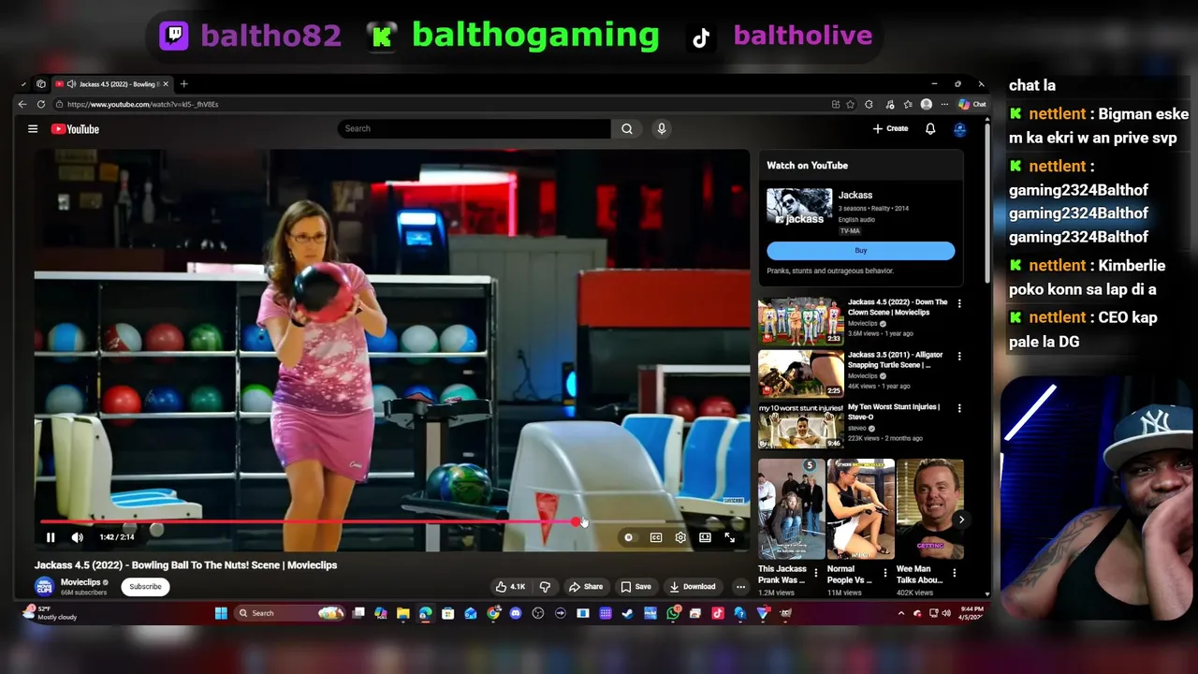This screenshot has height=674, width=1198.
Task: Close the Jackass 4.5 browser tab
Action: 167,84
